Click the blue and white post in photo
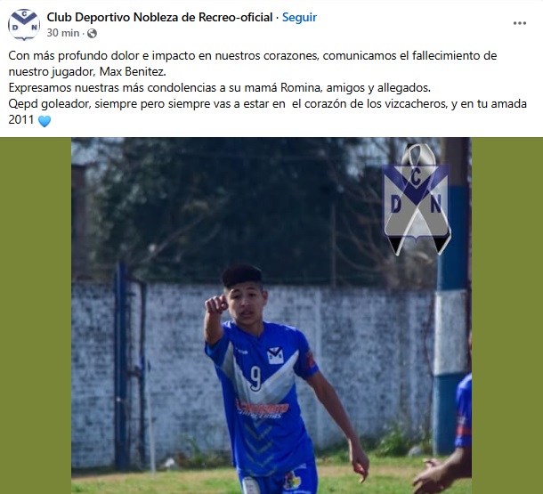 [451, 297]
